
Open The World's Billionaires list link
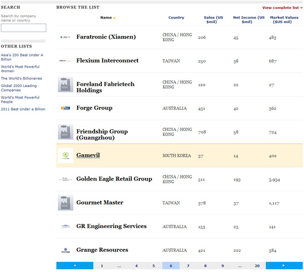pyautogui.click(x=21, y=78)
